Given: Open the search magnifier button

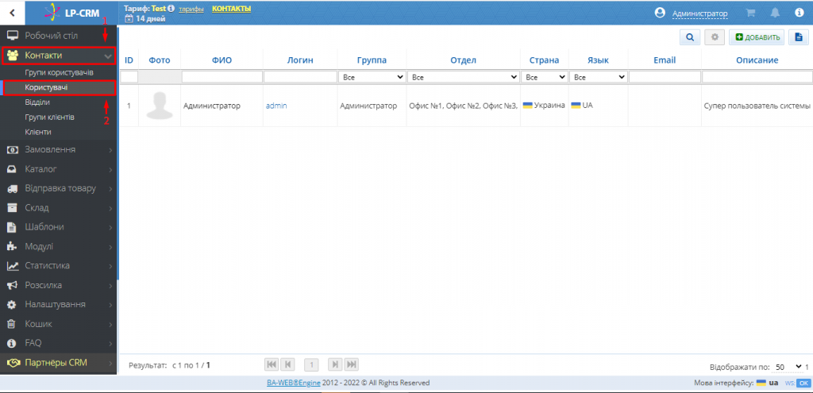Looking at the screenshot, I should tap(690, 37).
